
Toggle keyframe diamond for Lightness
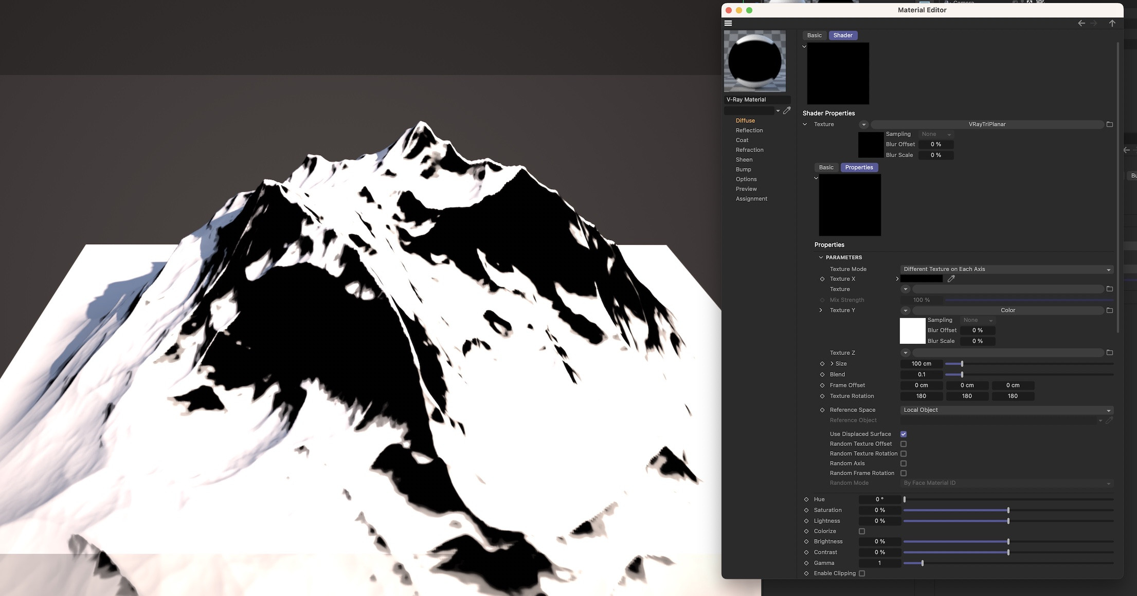(x=806, y=521)
